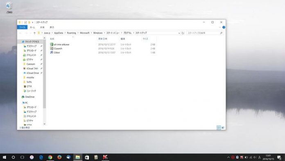The height and width of the screenshot is (161, 285).
Task: Open the Share ribbon tab
Action: [42, 28]
